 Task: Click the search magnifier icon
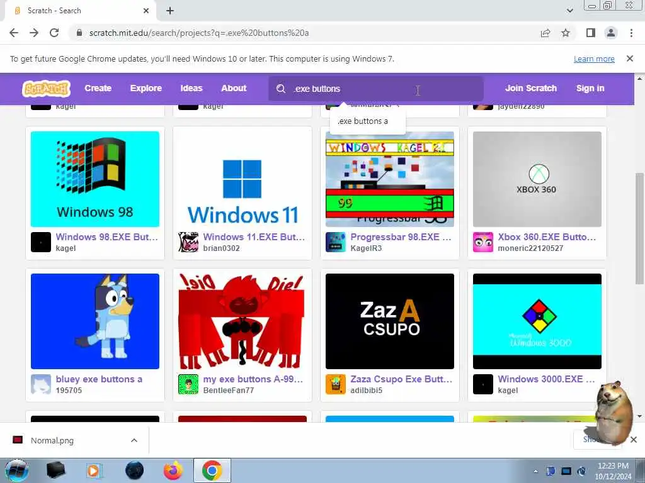[x=281, y=89]
